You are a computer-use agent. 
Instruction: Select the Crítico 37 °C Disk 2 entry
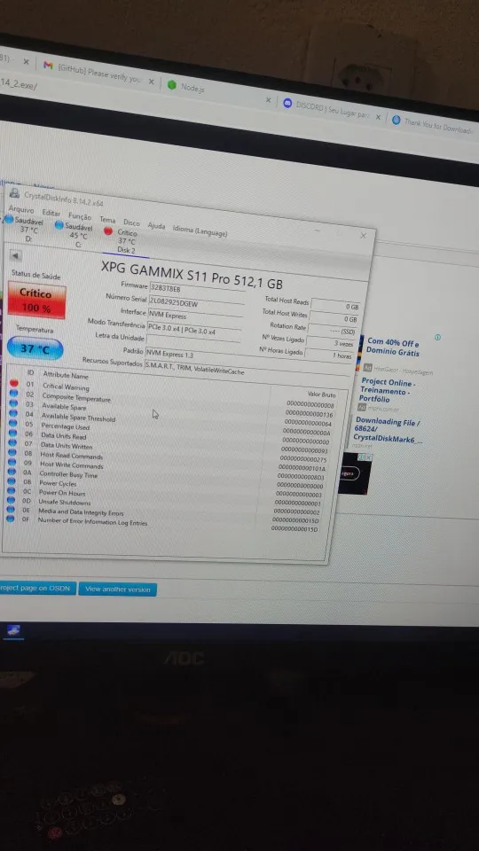[x=124, y=240]
